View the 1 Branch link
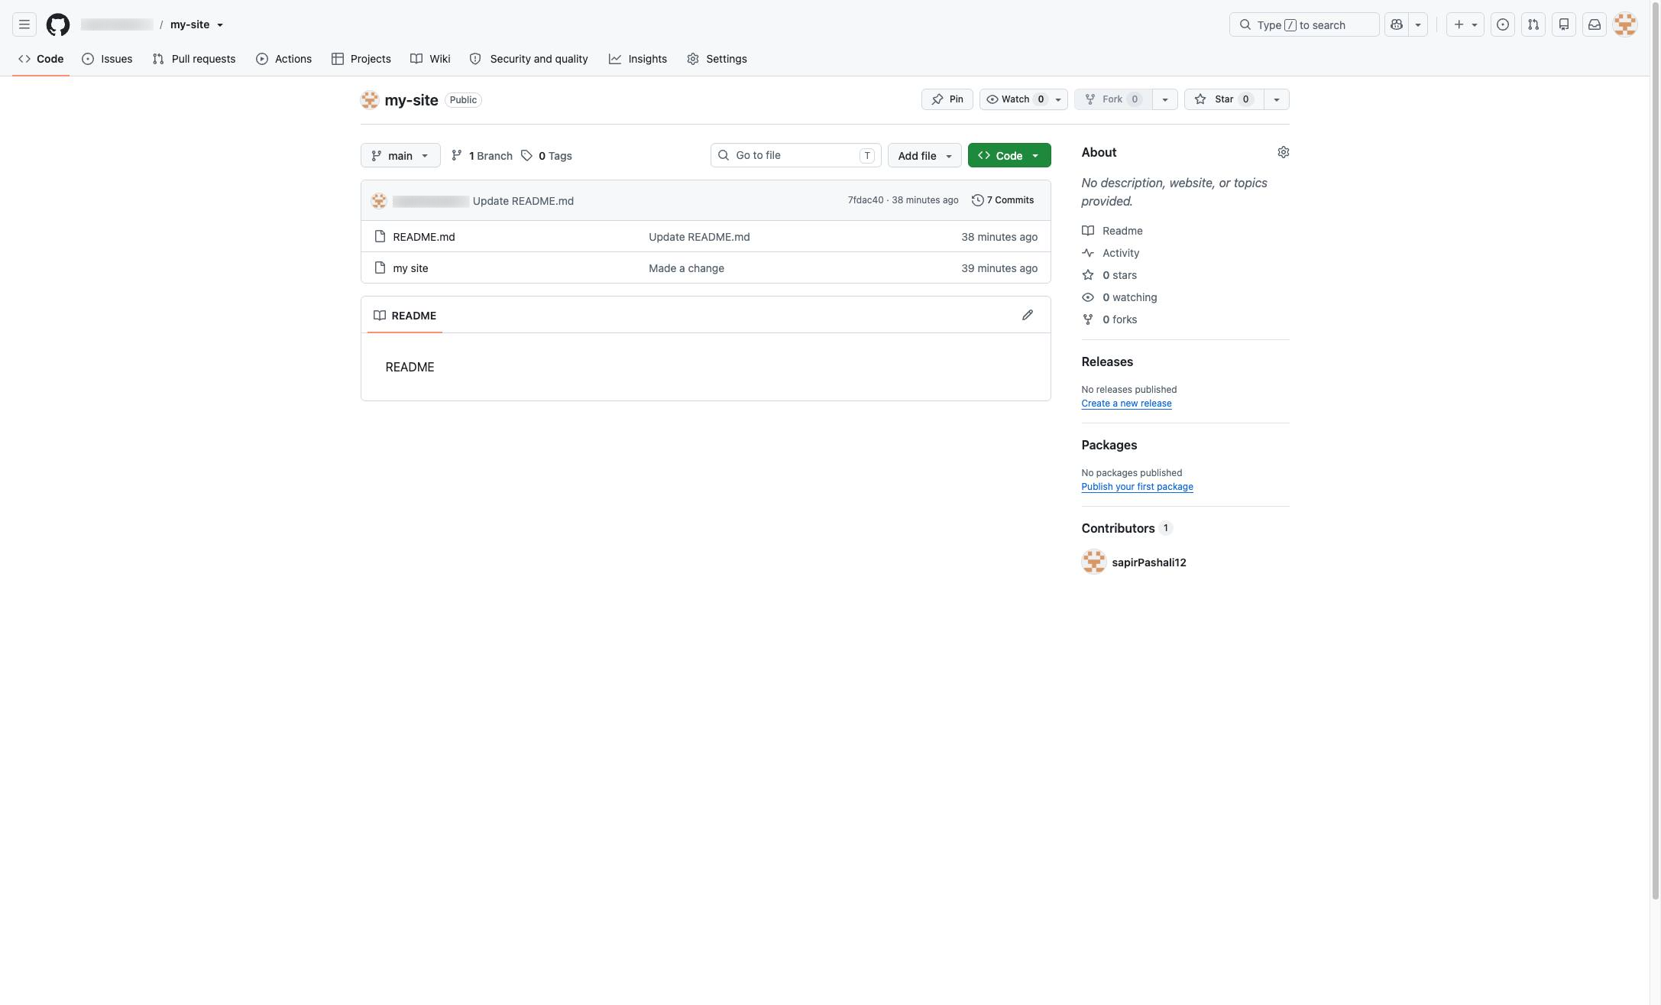1661x1005 pixels. pyautogui.click(x=482, y=156)
